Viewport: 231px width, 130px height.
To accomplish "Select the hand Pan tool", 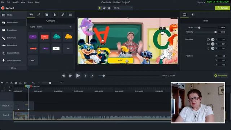I will tap(104, 8).
